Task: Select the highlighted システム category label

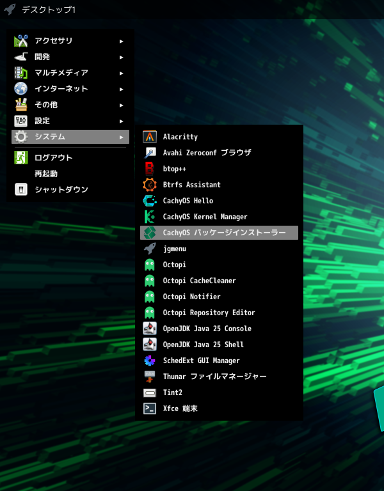Action: [x=49, y=137]
